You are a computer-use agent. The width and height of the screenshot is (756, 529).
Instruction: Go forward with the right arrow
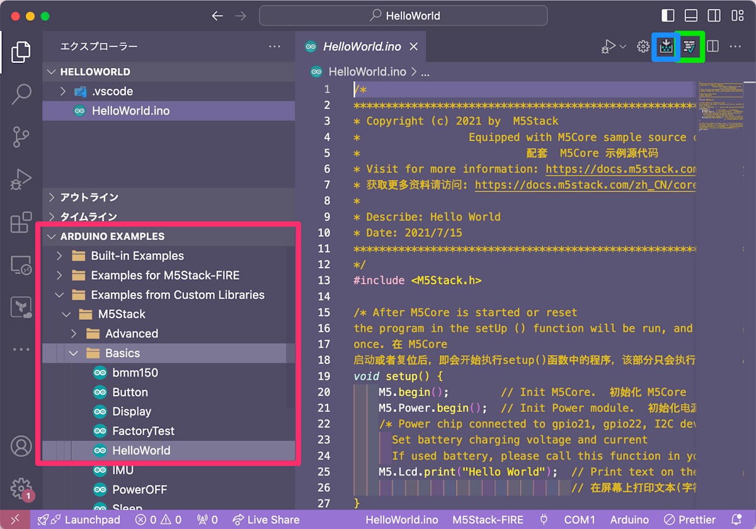(x=240, y=16)
